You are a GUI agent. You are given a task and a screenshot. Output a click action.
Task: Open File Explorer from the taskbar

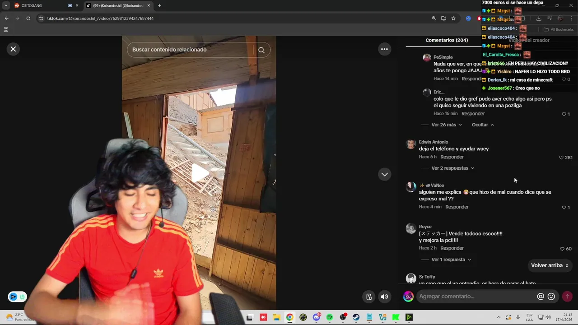click(x=276, y=317)
